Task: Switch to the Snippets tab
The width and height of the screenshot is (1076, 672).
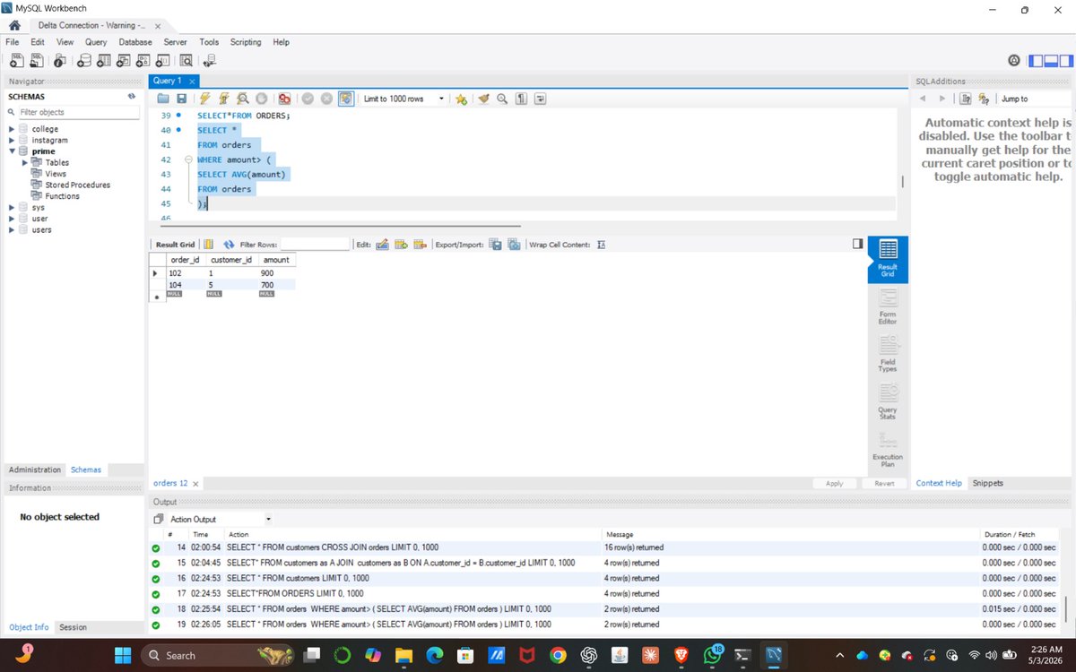Action: (x=988, y=483)
